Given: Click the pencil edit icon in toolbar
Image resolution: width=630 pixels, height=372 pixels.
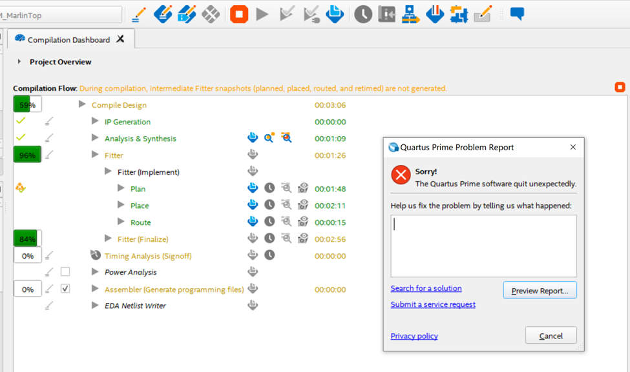Looking at the screenshot, I should click(139, 15).
